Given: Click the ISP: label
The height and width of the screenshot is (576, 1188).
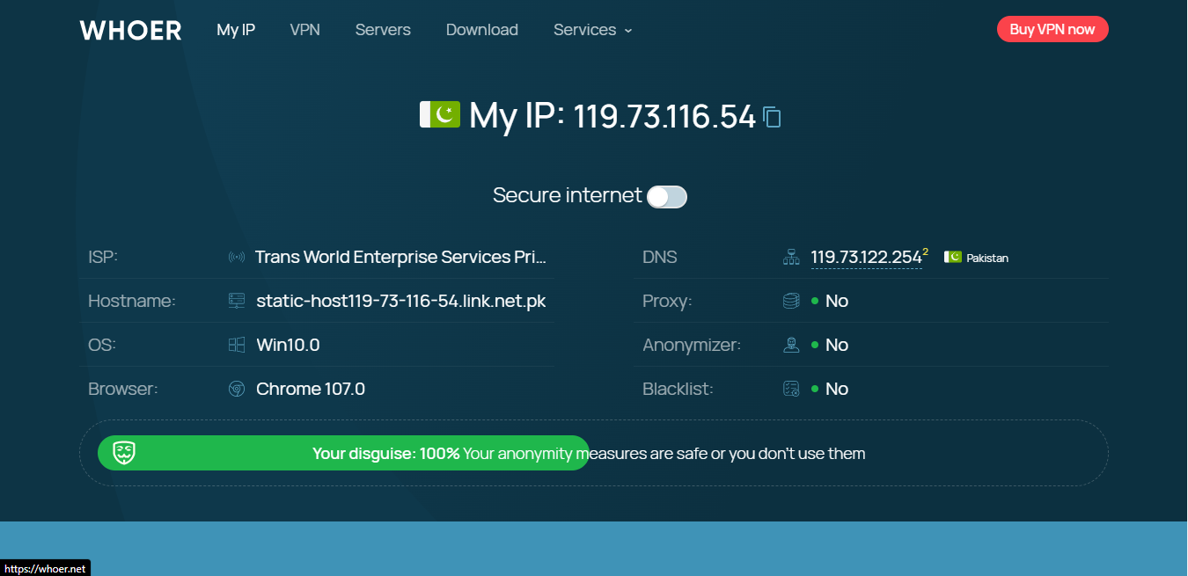Looking at the screenshot, I should (x=103, y=257).
